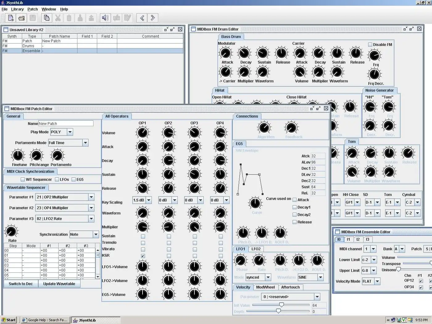Click the Finetune knob in General
Image resolution: width=432 pixels, height=324 pixels.
point(18,155)
